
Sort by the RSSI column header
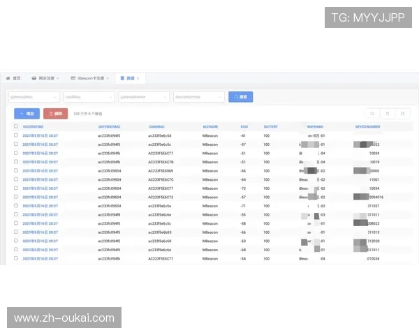coord(244,126)
